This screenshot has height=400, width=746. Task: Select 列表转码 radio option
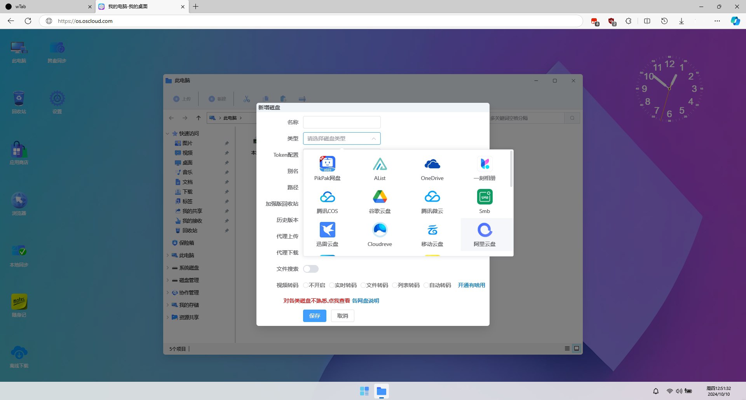coord(406,285)
